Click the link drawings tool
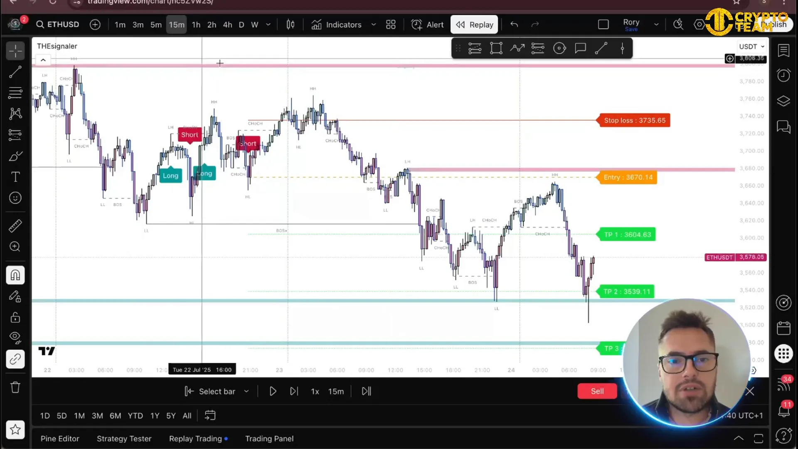798x449 pixels. 15,359
